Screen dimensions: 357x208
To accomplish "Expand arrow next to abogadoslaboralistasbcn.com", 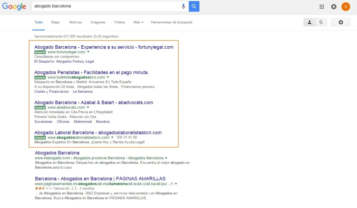I will coord(112,137).
